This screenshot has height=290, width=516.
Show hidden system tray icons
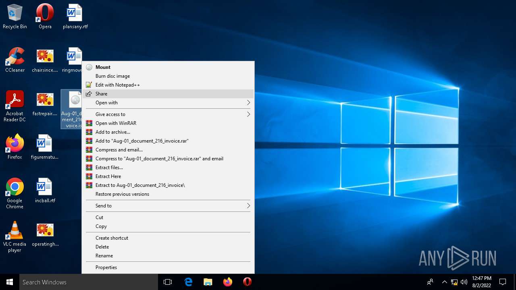click(445, 282)
